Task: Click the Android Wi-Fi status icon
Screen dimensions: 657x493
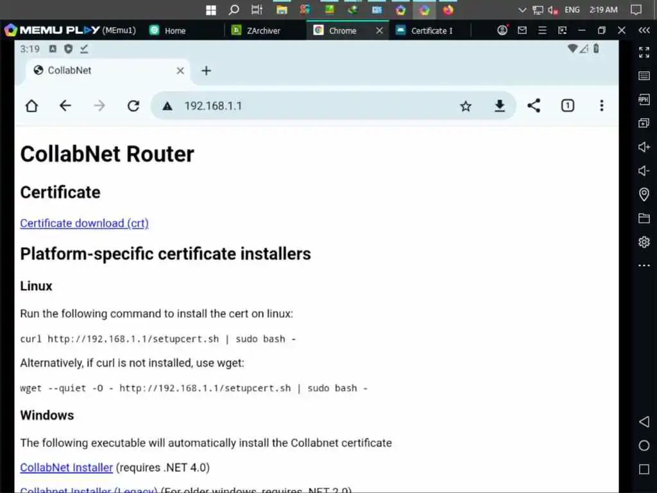Action: point(572,49)
